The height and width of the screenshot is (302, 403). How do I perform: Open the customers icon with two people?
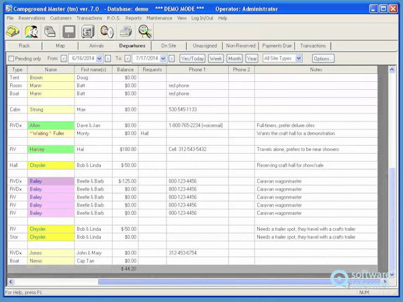(32, 32)
